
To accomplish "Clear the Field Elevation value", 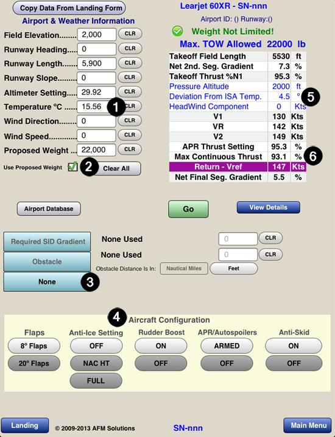I will [130, 34].
